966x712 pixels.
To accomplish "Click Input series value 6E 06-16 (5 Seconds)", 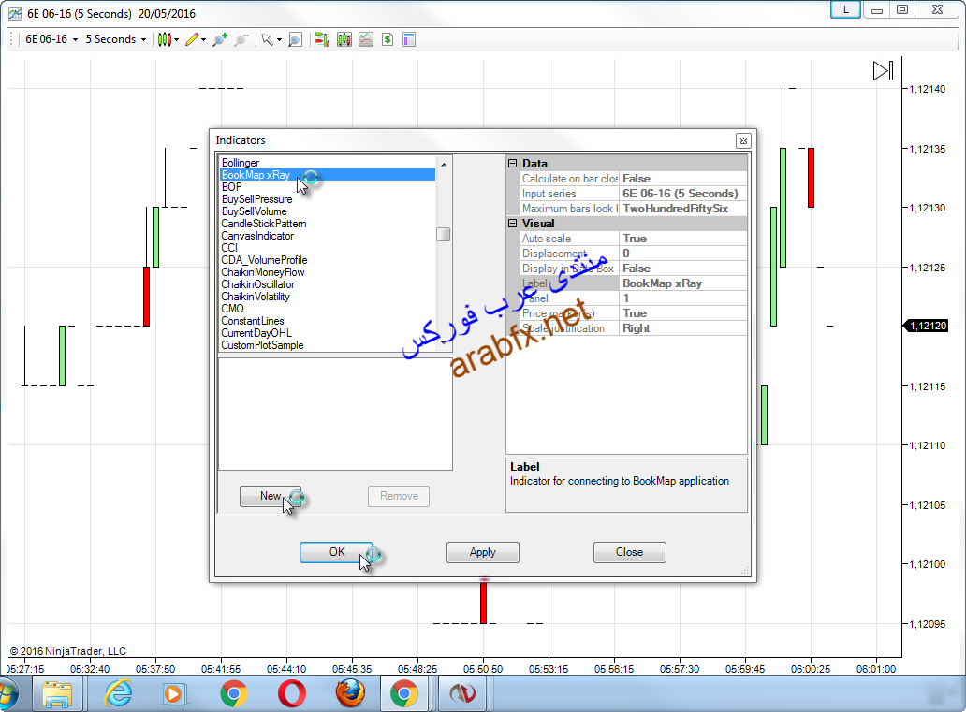I will [x=683, y=194].
